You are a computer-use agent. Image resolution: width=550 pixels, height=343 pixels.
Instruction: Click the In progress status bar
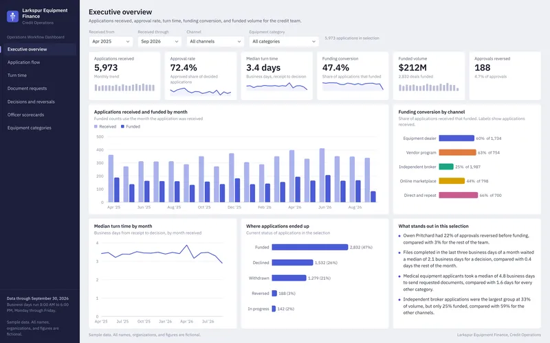[x=274, y=309]
